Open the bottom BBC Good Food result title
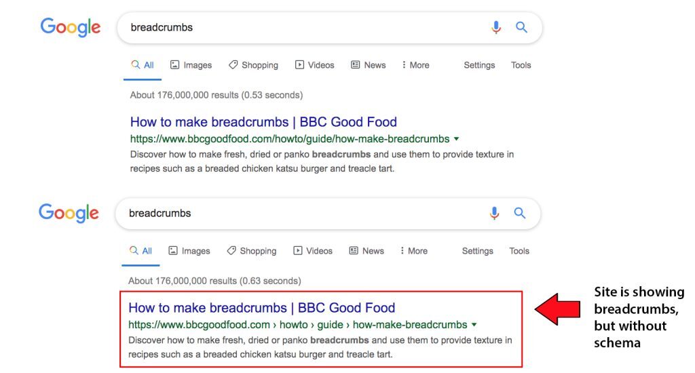 point(261,308)
